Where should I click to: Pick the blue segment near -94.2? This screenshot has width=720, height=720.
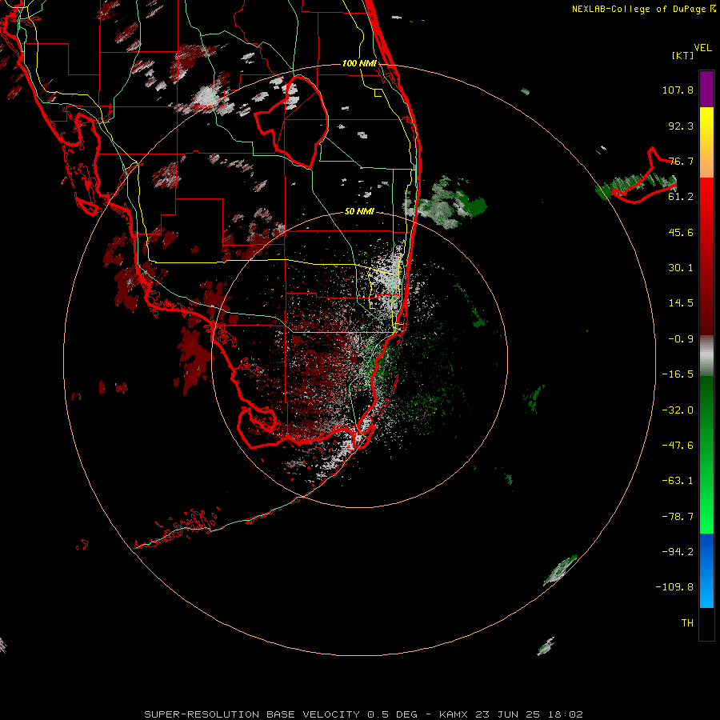point(706,551)
